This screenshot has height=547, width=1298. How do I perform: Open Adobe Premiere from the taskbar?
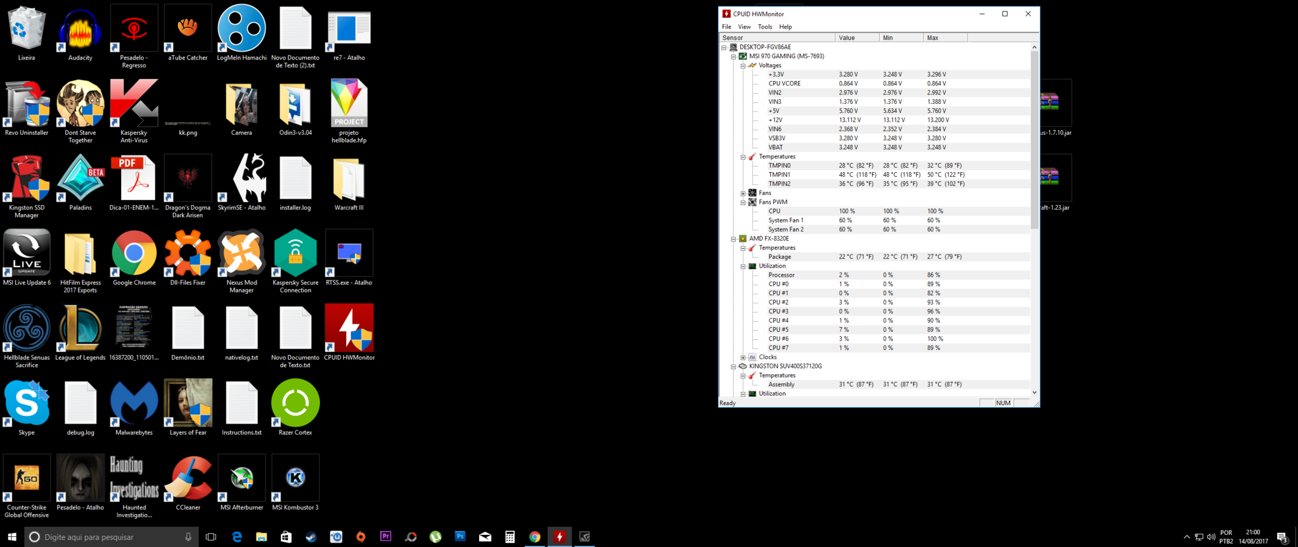click(385, 537)
